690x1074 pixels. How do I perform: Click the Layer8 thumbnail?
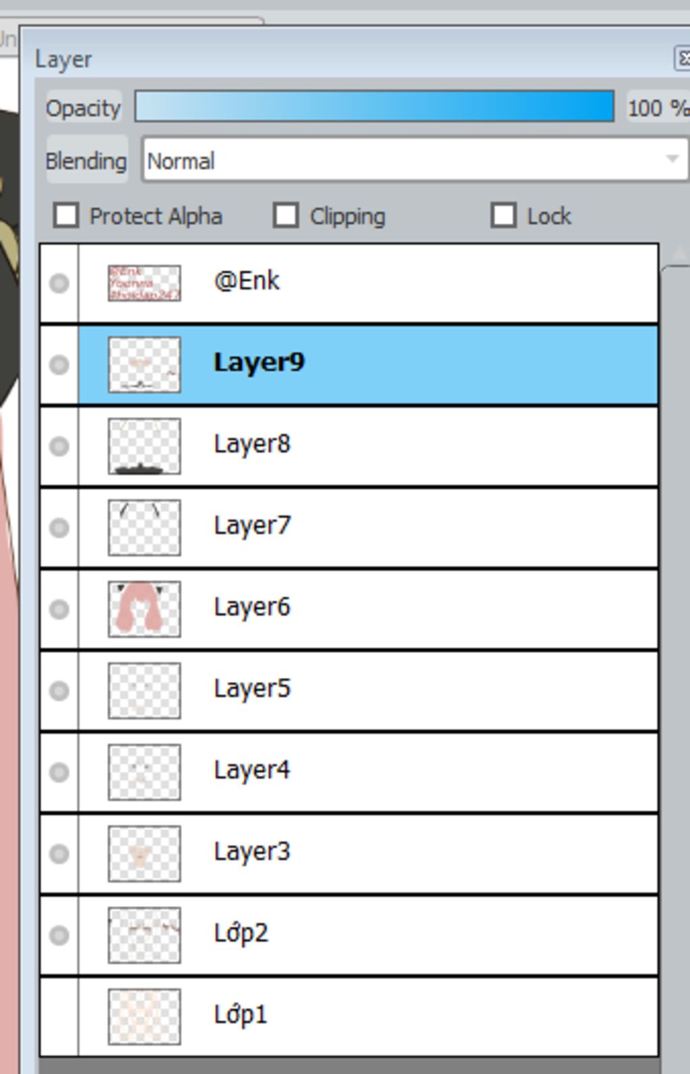[x=144, y=446]
